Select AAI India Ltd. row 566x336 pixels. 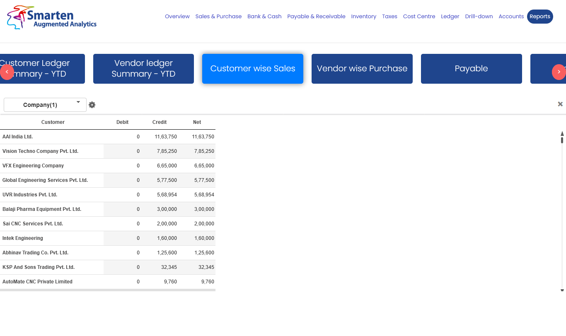tap(108, 137)
